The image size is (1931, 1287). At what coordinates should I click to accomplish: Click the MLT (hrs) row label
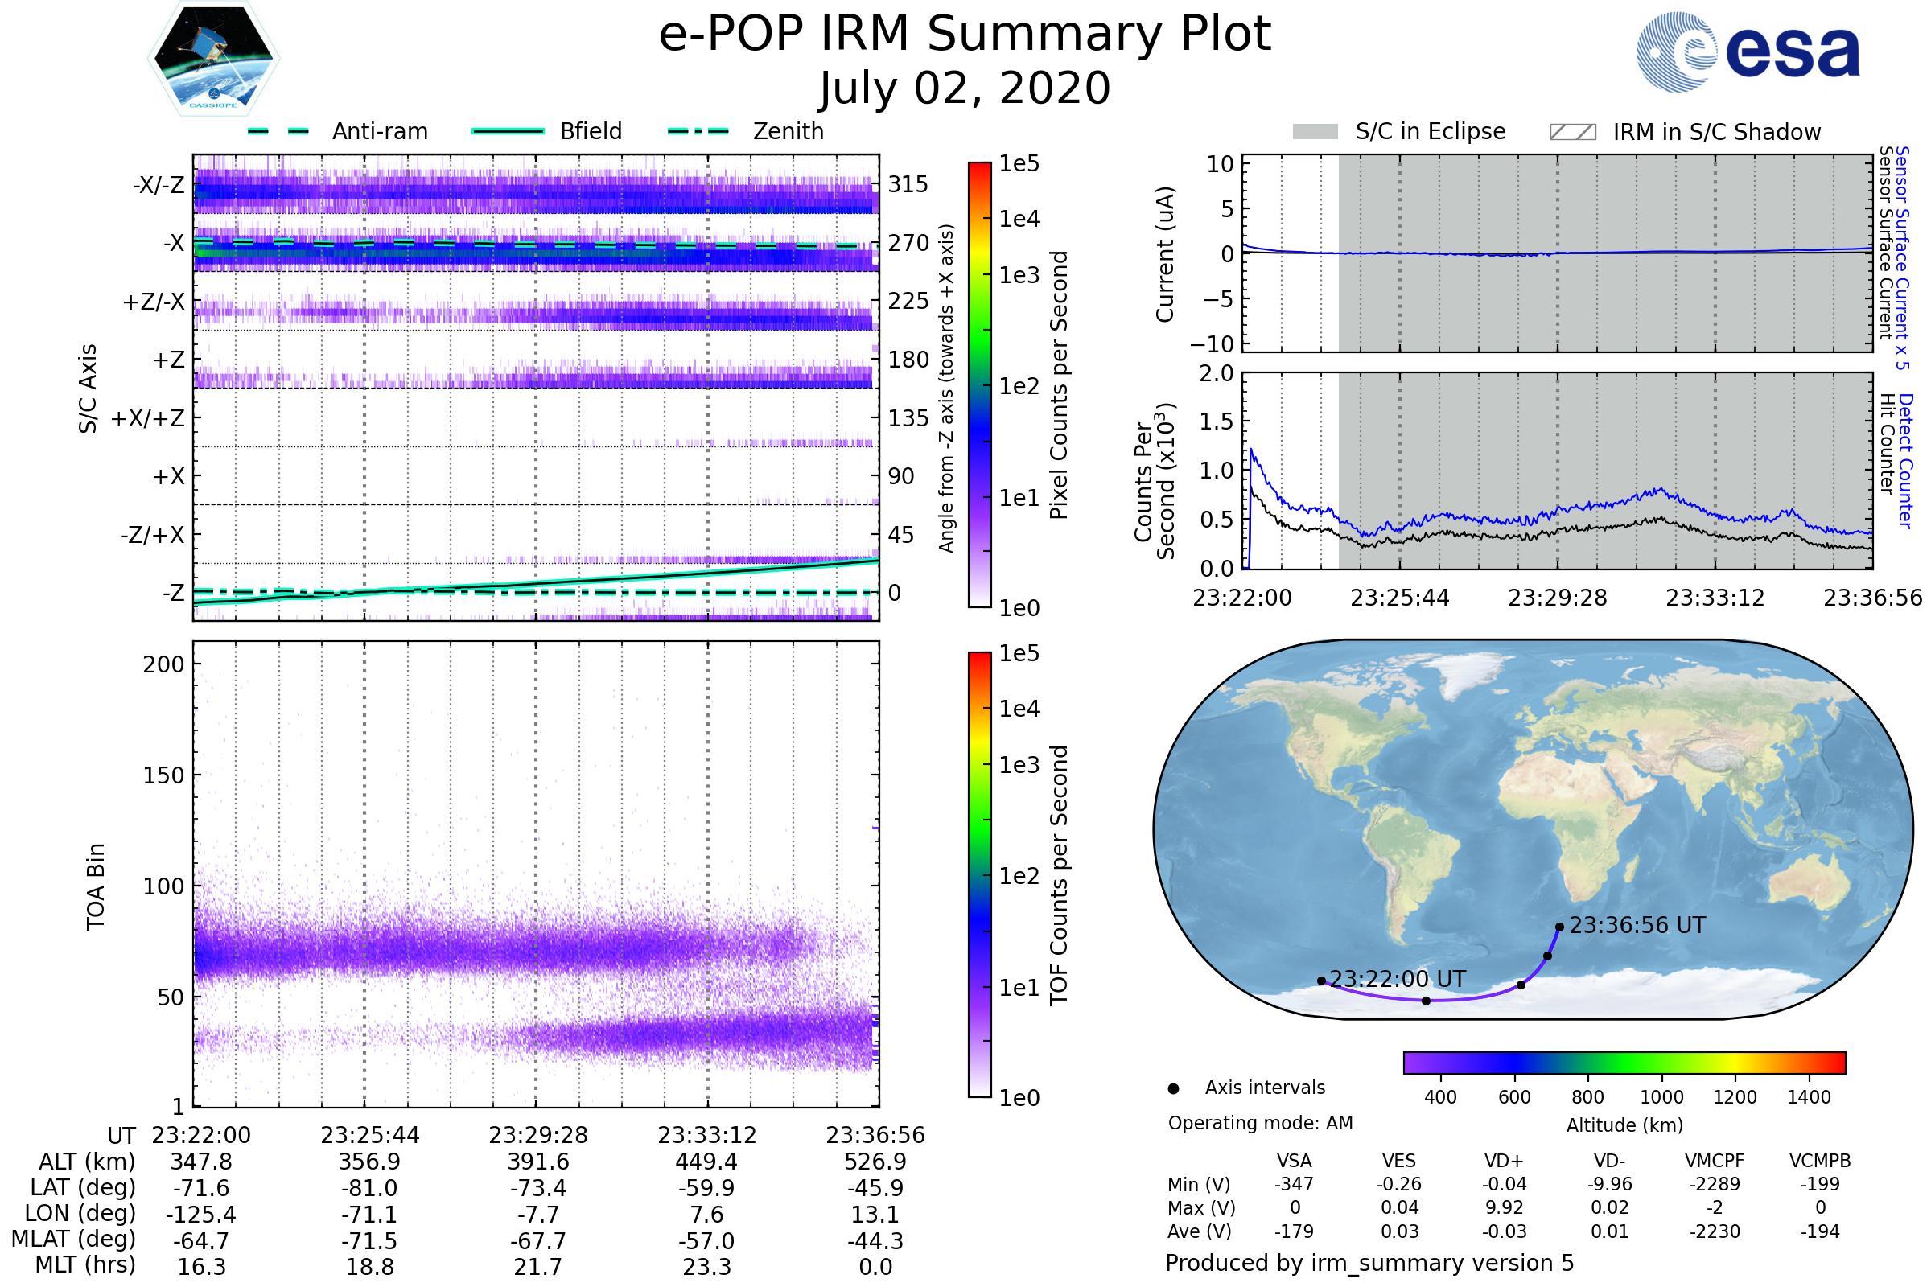[84, 1264]
